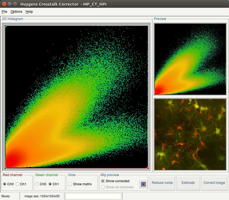This screenshot has height=200, width=229.
Task: Click the MIP neuron image preview
Action: (x=190, y=134)
